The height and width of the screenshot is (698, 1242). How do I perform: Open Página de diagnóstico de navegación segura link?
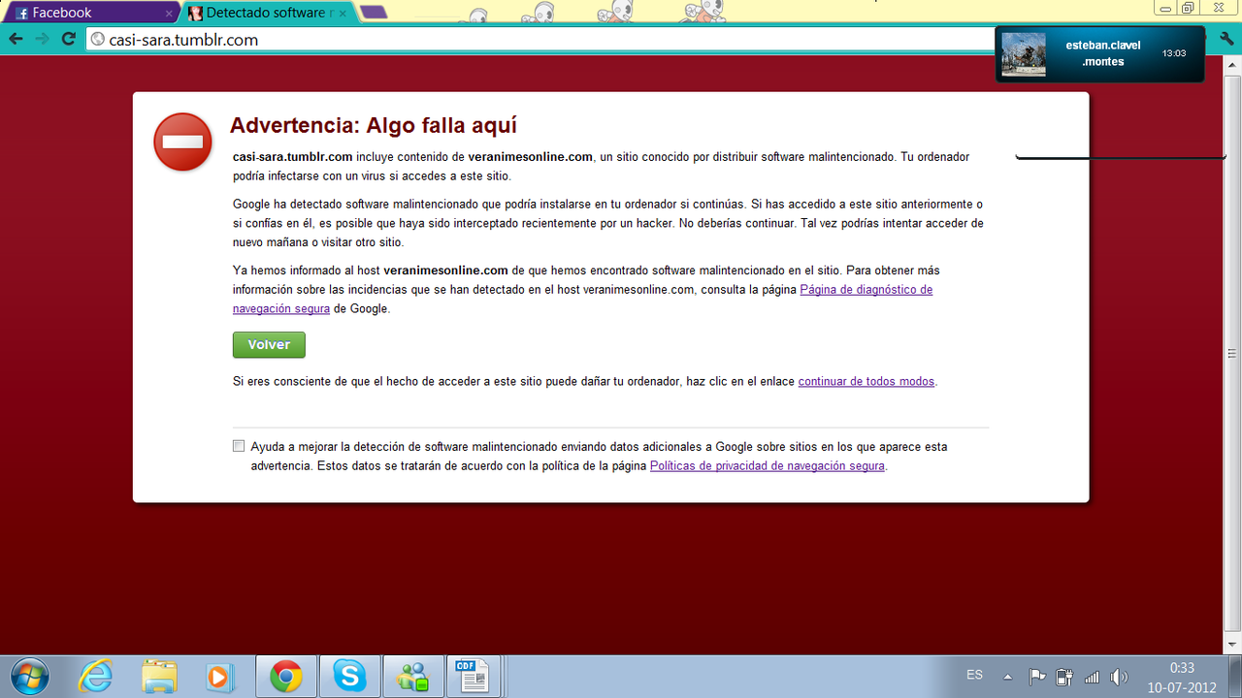[x=582, y=299]
